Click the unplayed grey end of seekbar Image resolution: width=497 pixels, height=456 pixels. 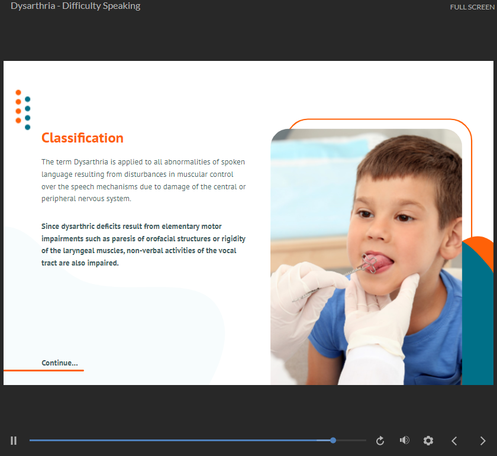point(352,441)
